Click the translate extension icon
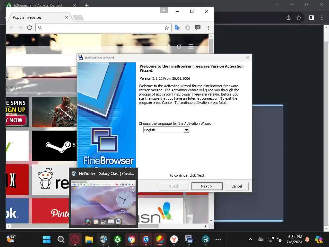This screenshot has width=329, height=247. click(177, 28)
